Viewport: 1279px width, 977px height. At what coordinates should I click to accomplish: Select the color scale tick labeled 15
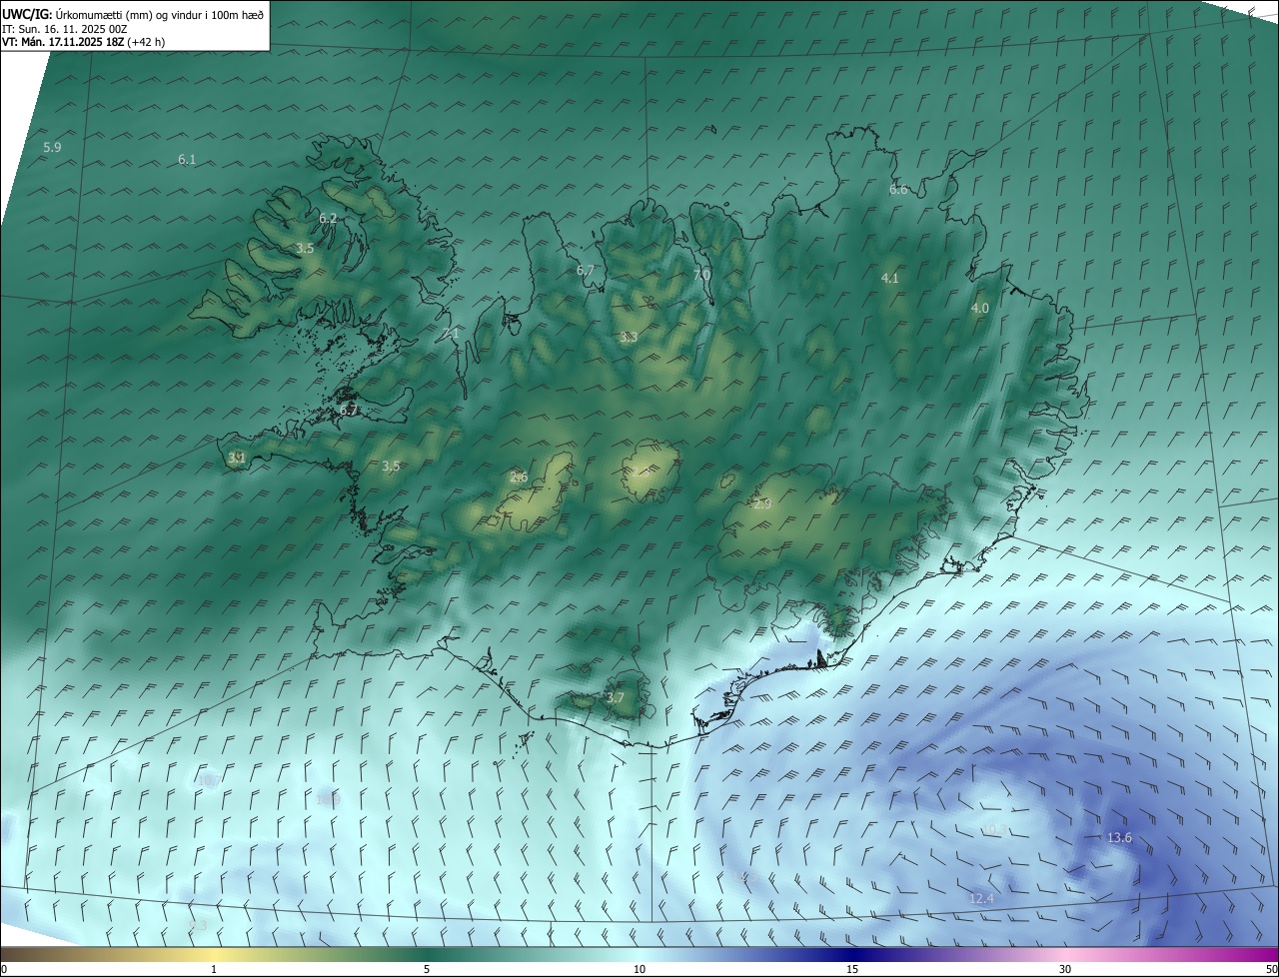(852, 969)
